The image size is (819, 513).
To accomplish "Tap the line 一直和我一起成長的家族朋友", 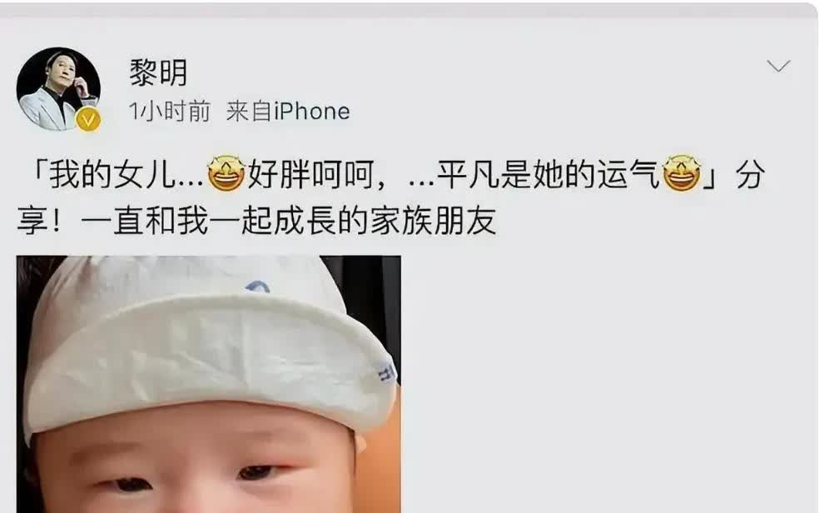I will pos(288,221).
